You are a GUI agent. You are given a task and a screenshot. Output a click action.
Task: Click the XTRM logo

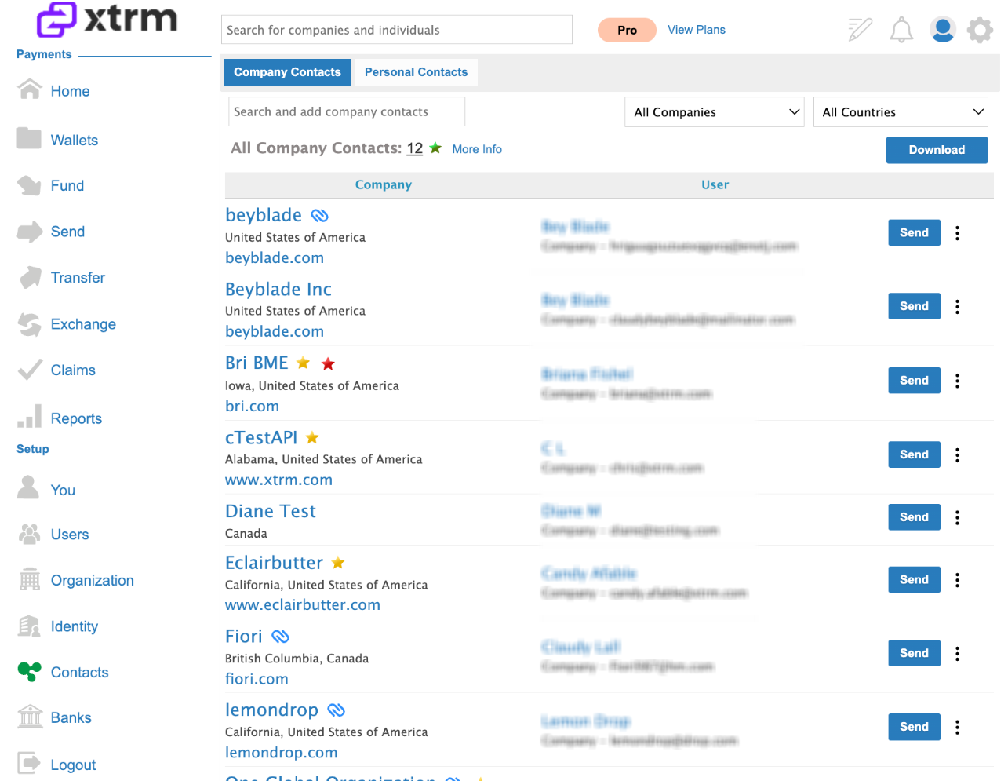107,19
